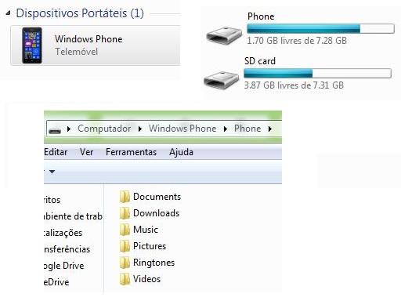This screenshot has width=401, height=301.
Task: Open the Videos folder
Action: click(x=140, y=279)
